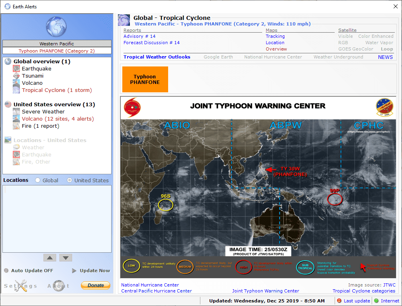
Task: Open the Western Pacific region header
Action: (x=57, y=43)
